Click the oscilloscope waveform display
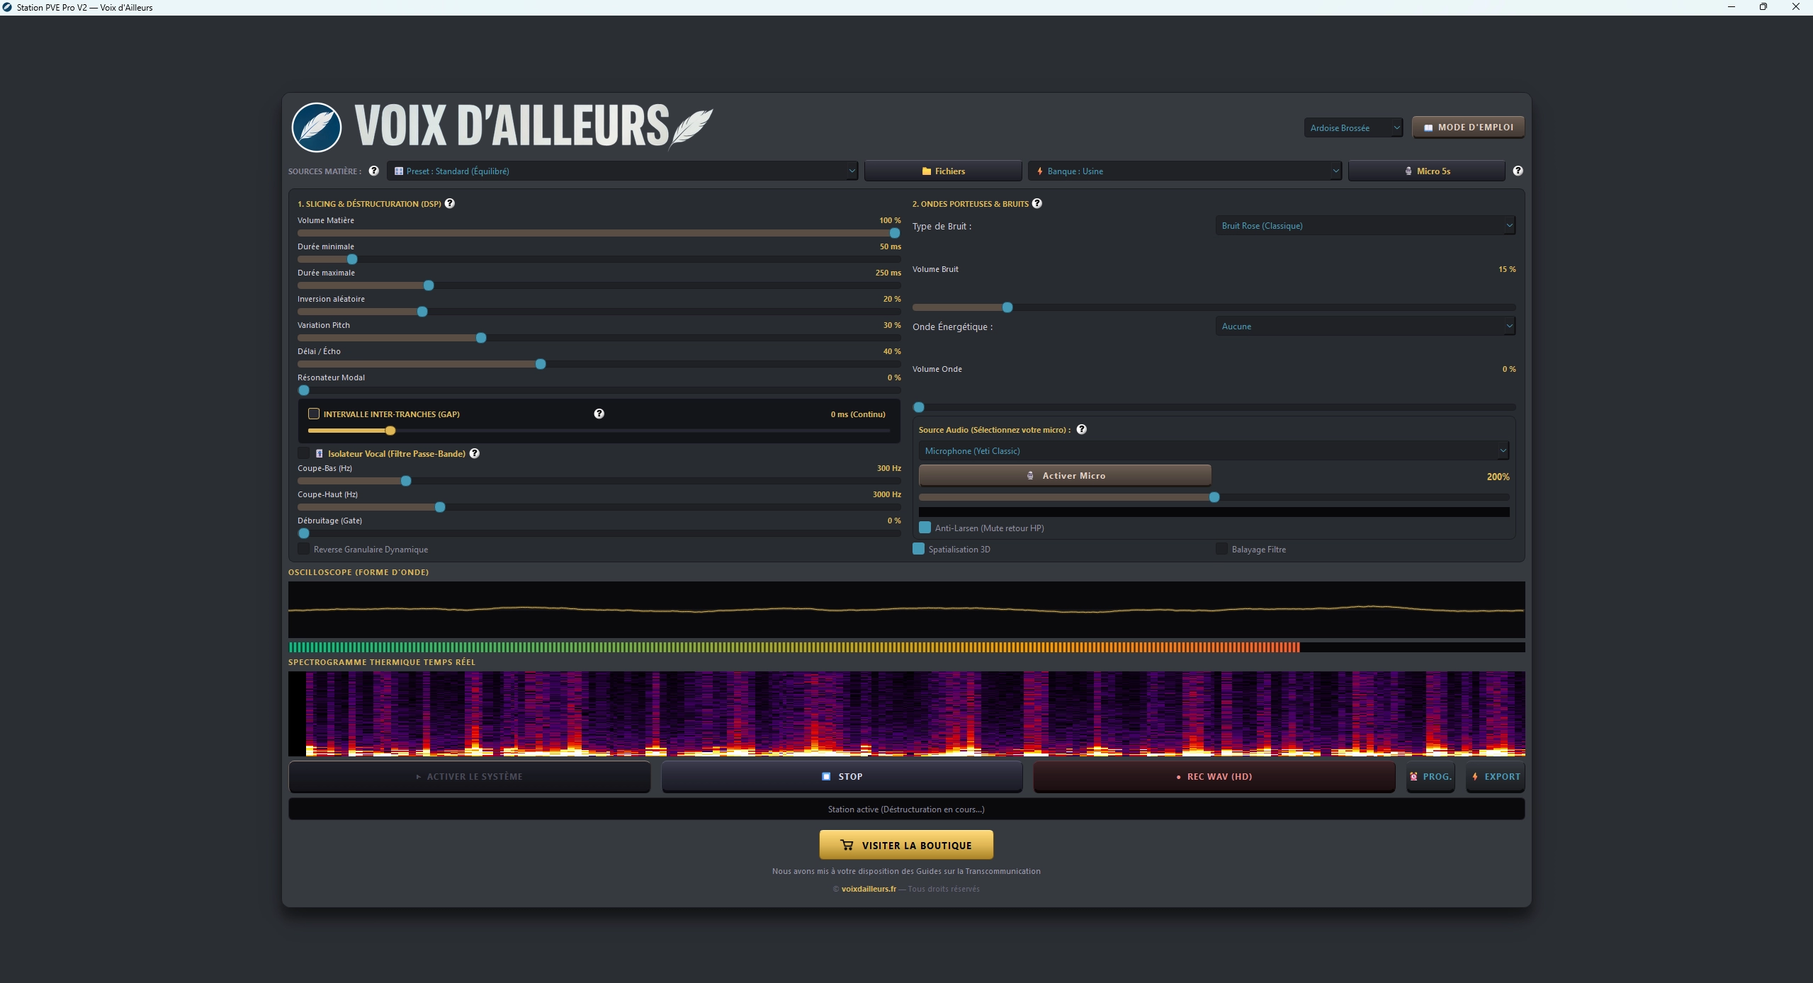1813x983 pixels. point(906,610)
